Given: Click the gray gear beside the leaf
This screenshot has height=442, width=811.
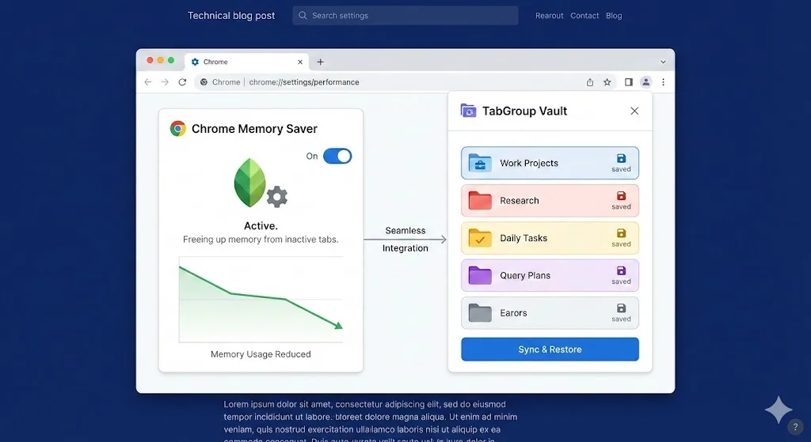Looking at the screenshot, I should click(276, 197).
